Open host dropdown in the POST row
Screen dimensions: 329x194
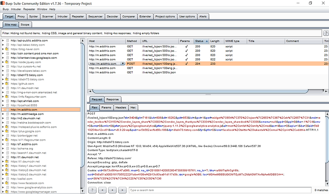123,63
